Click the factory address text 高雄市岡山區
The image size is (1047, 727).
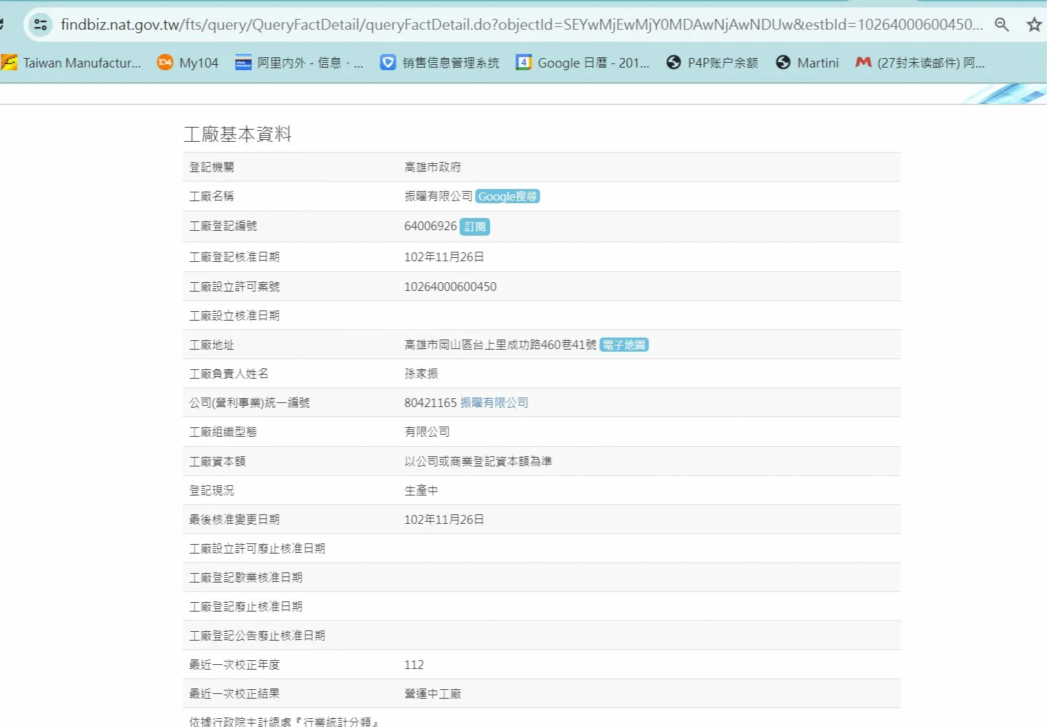click(x=500, y=345)
